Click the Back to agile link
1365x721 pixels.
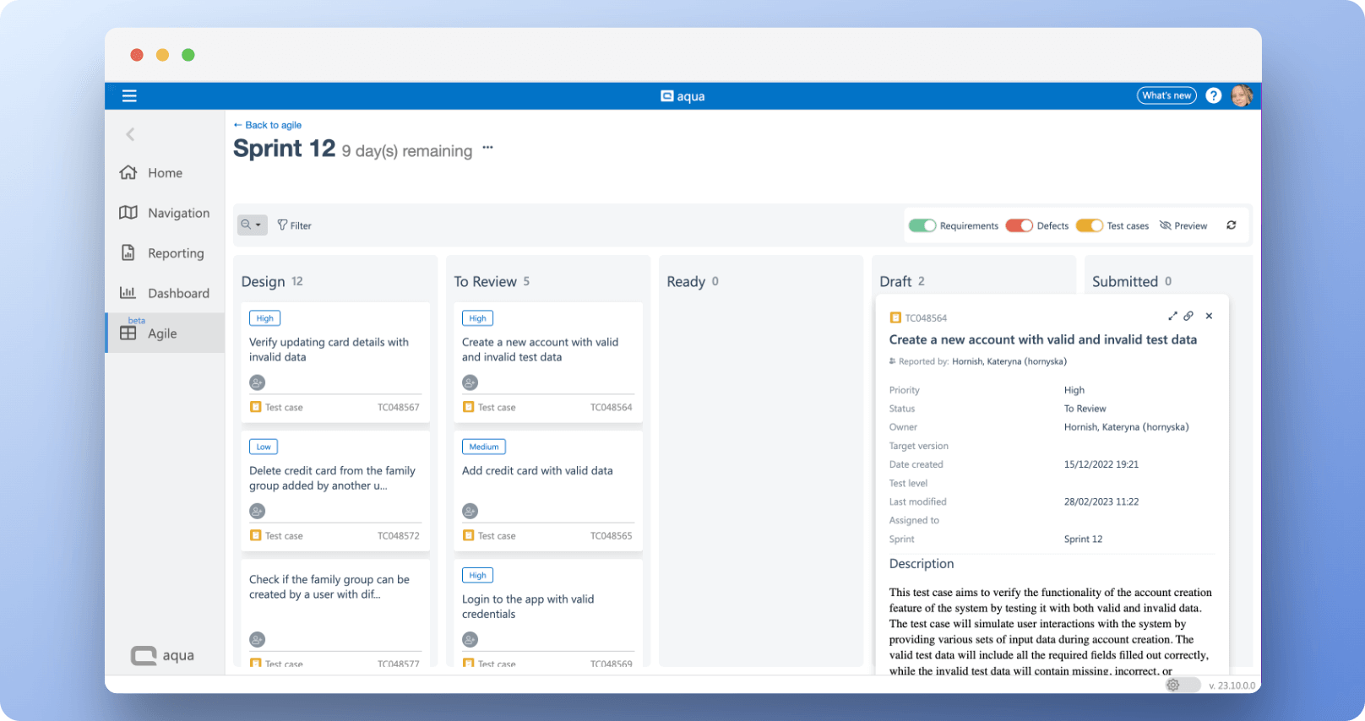(x=267, y=125)
